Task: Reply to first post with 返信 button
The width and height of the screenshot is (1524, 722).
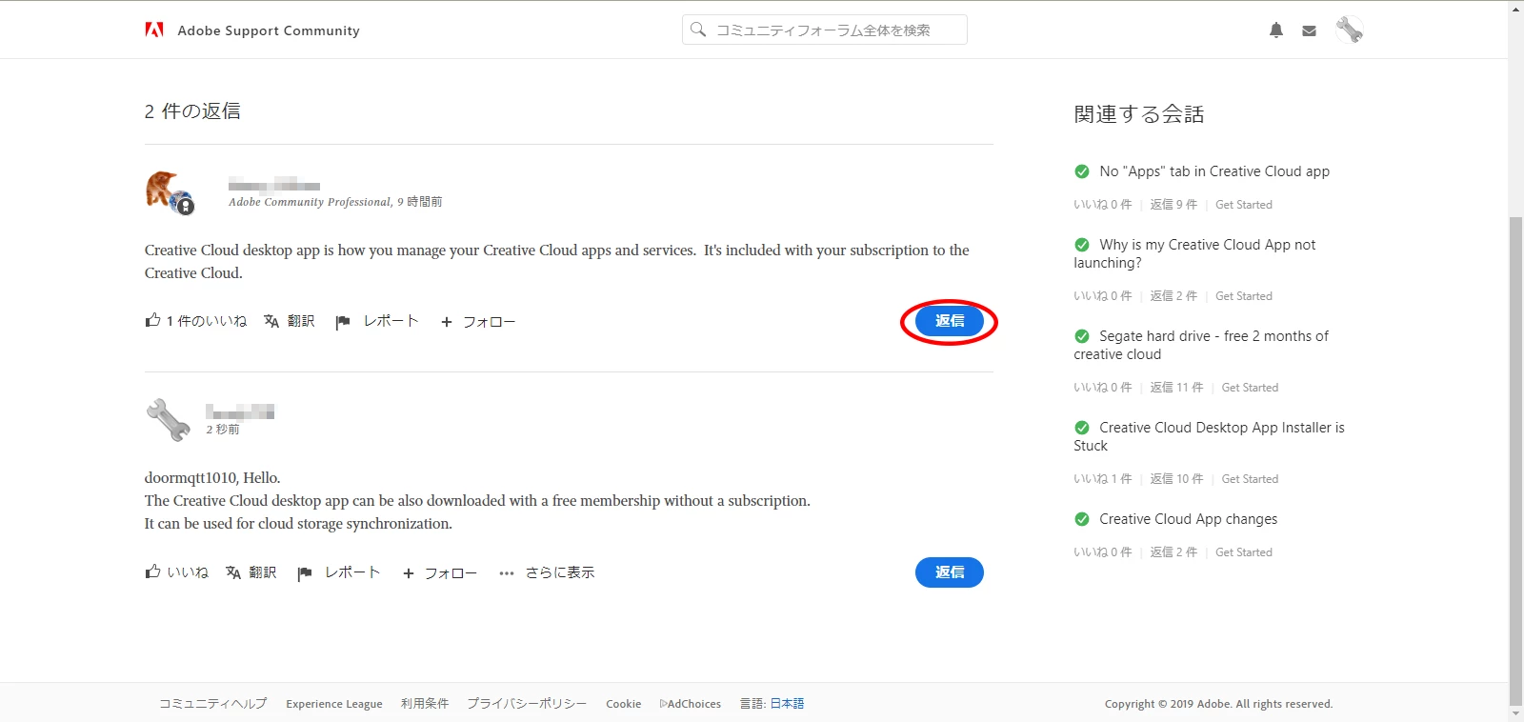Action: pyautogui.click(x=950, y=321)
